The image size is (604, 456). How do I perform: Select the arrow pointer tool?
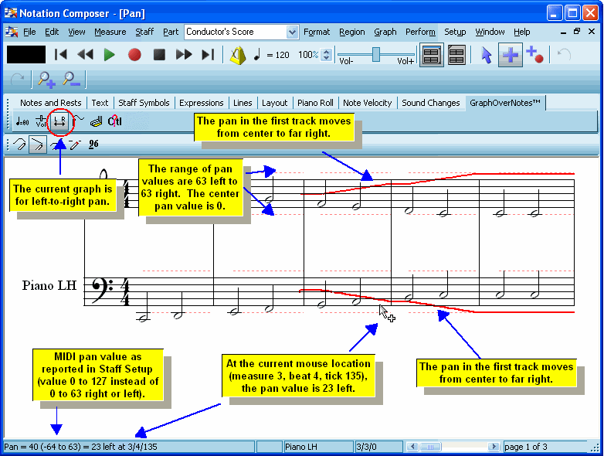[x=486, y=55]
